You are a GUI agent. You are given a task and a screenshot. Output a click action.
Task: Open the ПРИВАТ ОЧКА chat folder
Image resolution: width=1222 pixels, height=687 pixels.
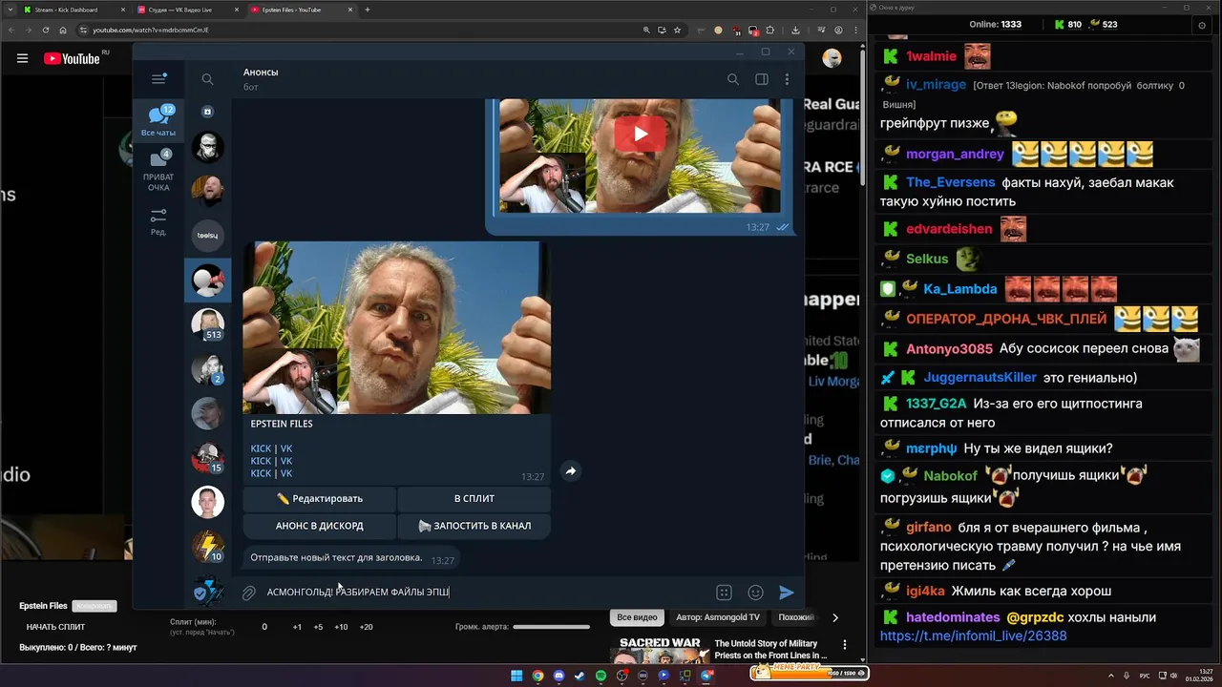click(x=158, y=172)
